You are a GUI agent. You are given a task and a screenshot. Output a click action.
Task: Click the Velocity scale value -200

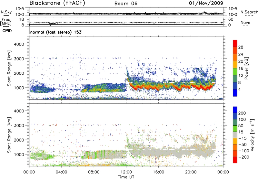(x=244, y=157)
